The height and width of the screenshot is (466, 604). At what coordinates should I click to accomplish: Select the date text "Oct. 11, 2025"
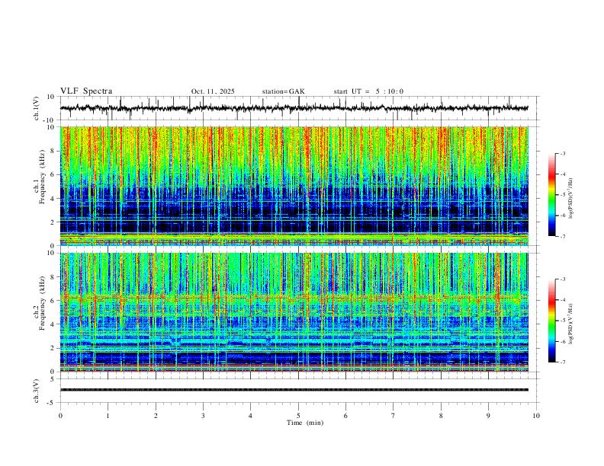point(213,91)
